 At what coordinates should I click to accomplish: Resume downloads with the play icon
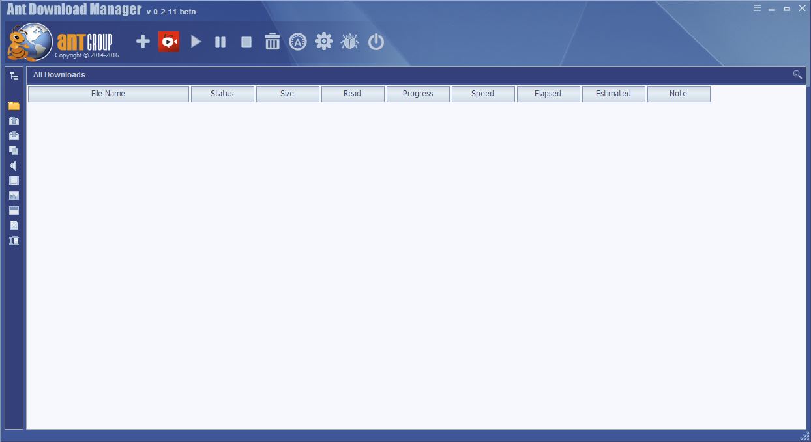(195, 41)
